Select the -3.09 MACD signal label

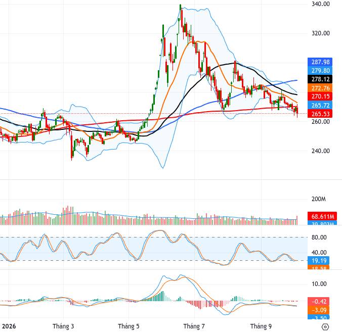click(318, 310)
